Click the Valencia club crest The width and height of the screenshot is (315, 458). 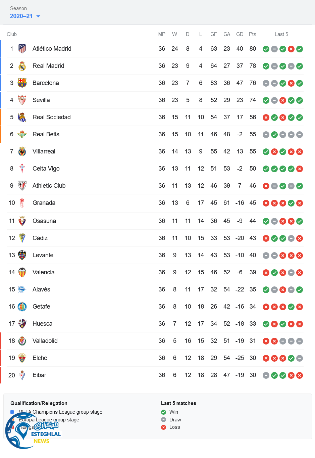coord(22,272)
